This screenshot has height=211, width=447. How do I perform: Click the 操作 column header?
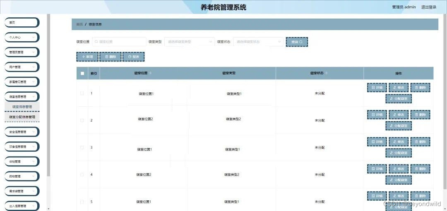pos(399,73)
